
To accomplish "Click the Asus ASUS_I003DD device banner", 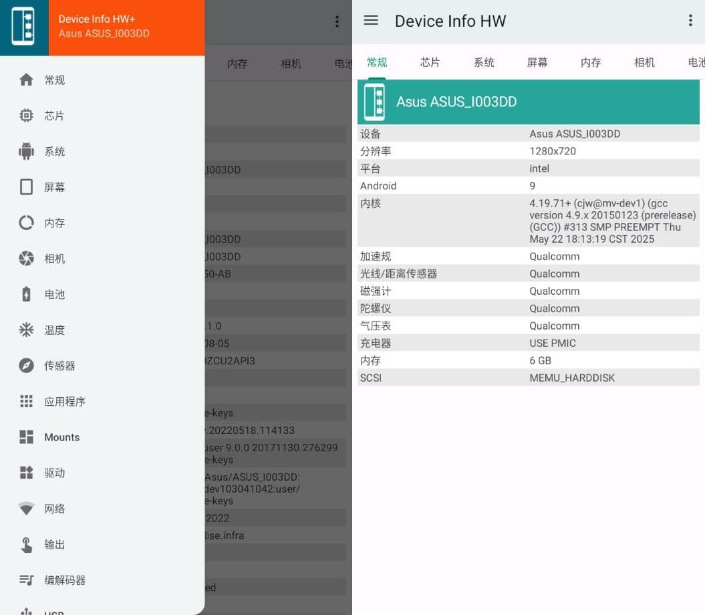I will coord(528,102).
